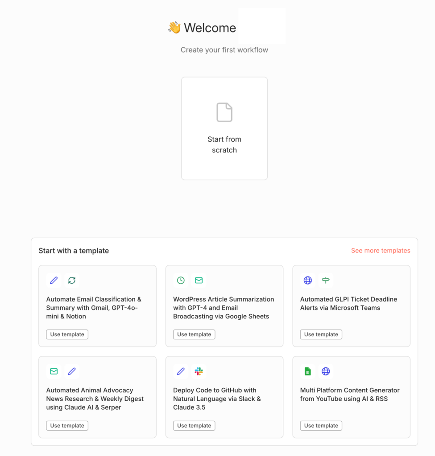Click the pencil icon in Deploy Code template

(x=181, y=371)
